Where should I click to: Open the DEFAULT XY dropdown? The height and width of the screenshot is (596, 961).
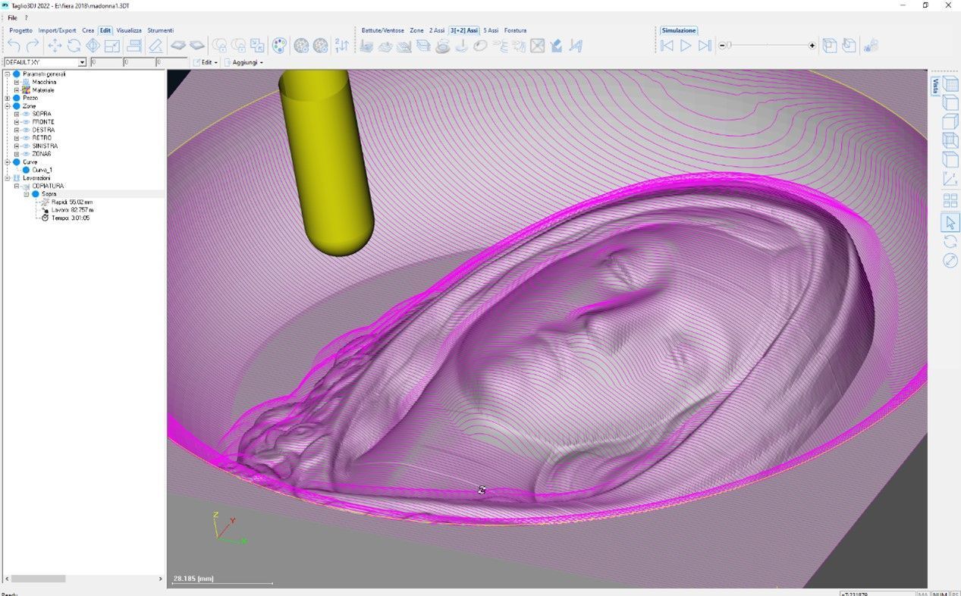pyautogui.click(x=82, y=62)
